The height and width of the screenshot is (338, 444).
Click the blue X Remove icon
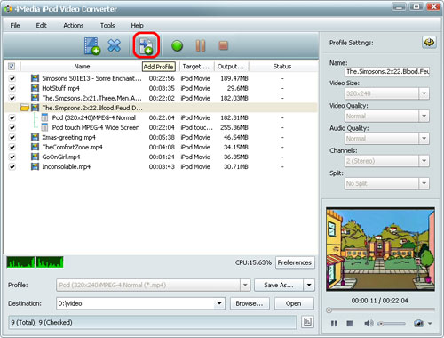point(115,45)
